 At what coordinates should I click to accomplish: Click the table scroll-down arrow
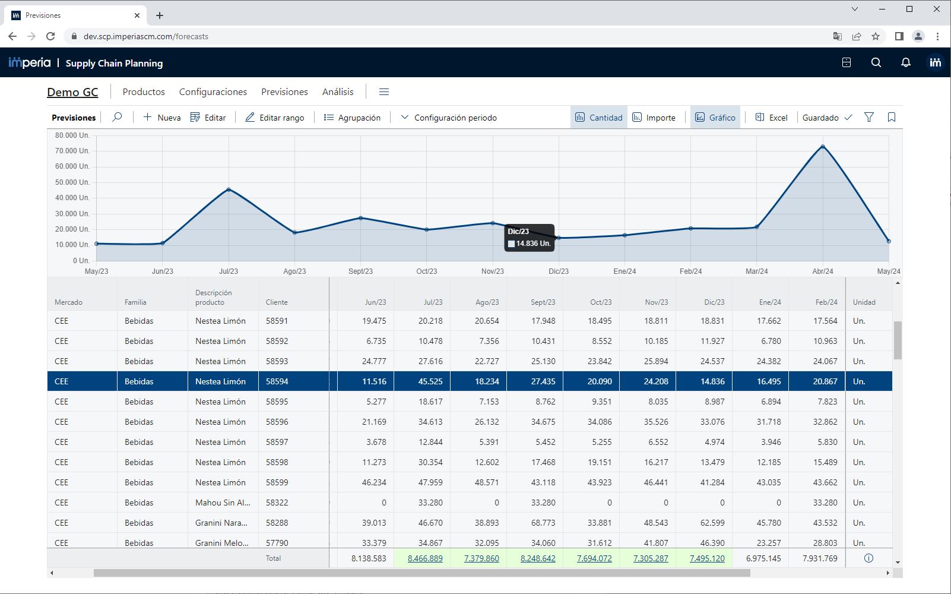point(898,562)
